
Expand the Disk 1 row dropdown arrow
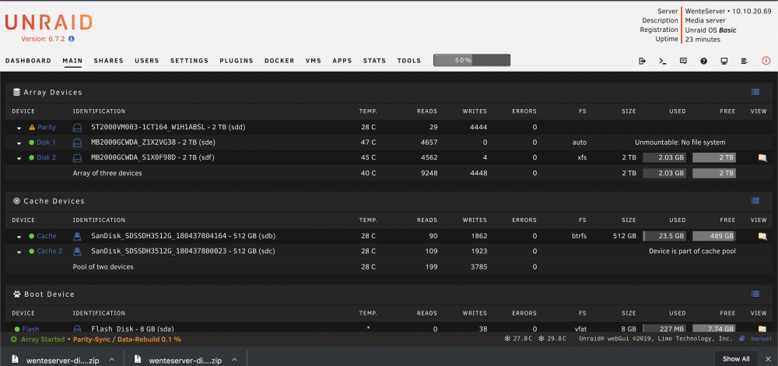click(19, 143)
